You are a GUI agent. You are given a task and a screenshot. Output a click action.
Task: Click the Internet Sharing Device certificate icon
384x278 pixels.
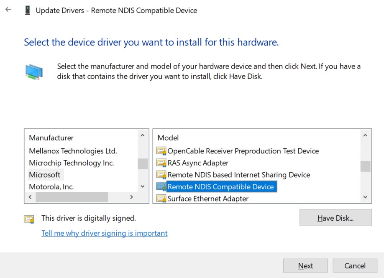coord(161,175)
